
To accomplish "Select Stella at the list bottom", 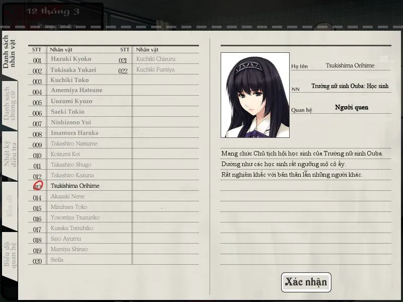I will click(57, 260).
